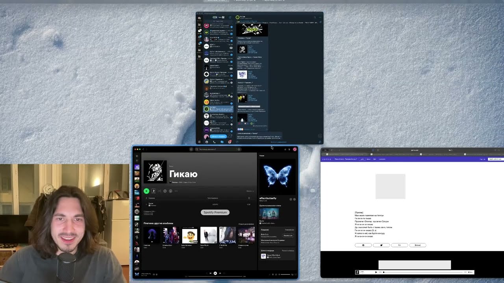The width and height of the screenshot is (504, 283).
Task: Open Liked Songs purple heart in Spotify sidebar
Action: tap(137, 167)
